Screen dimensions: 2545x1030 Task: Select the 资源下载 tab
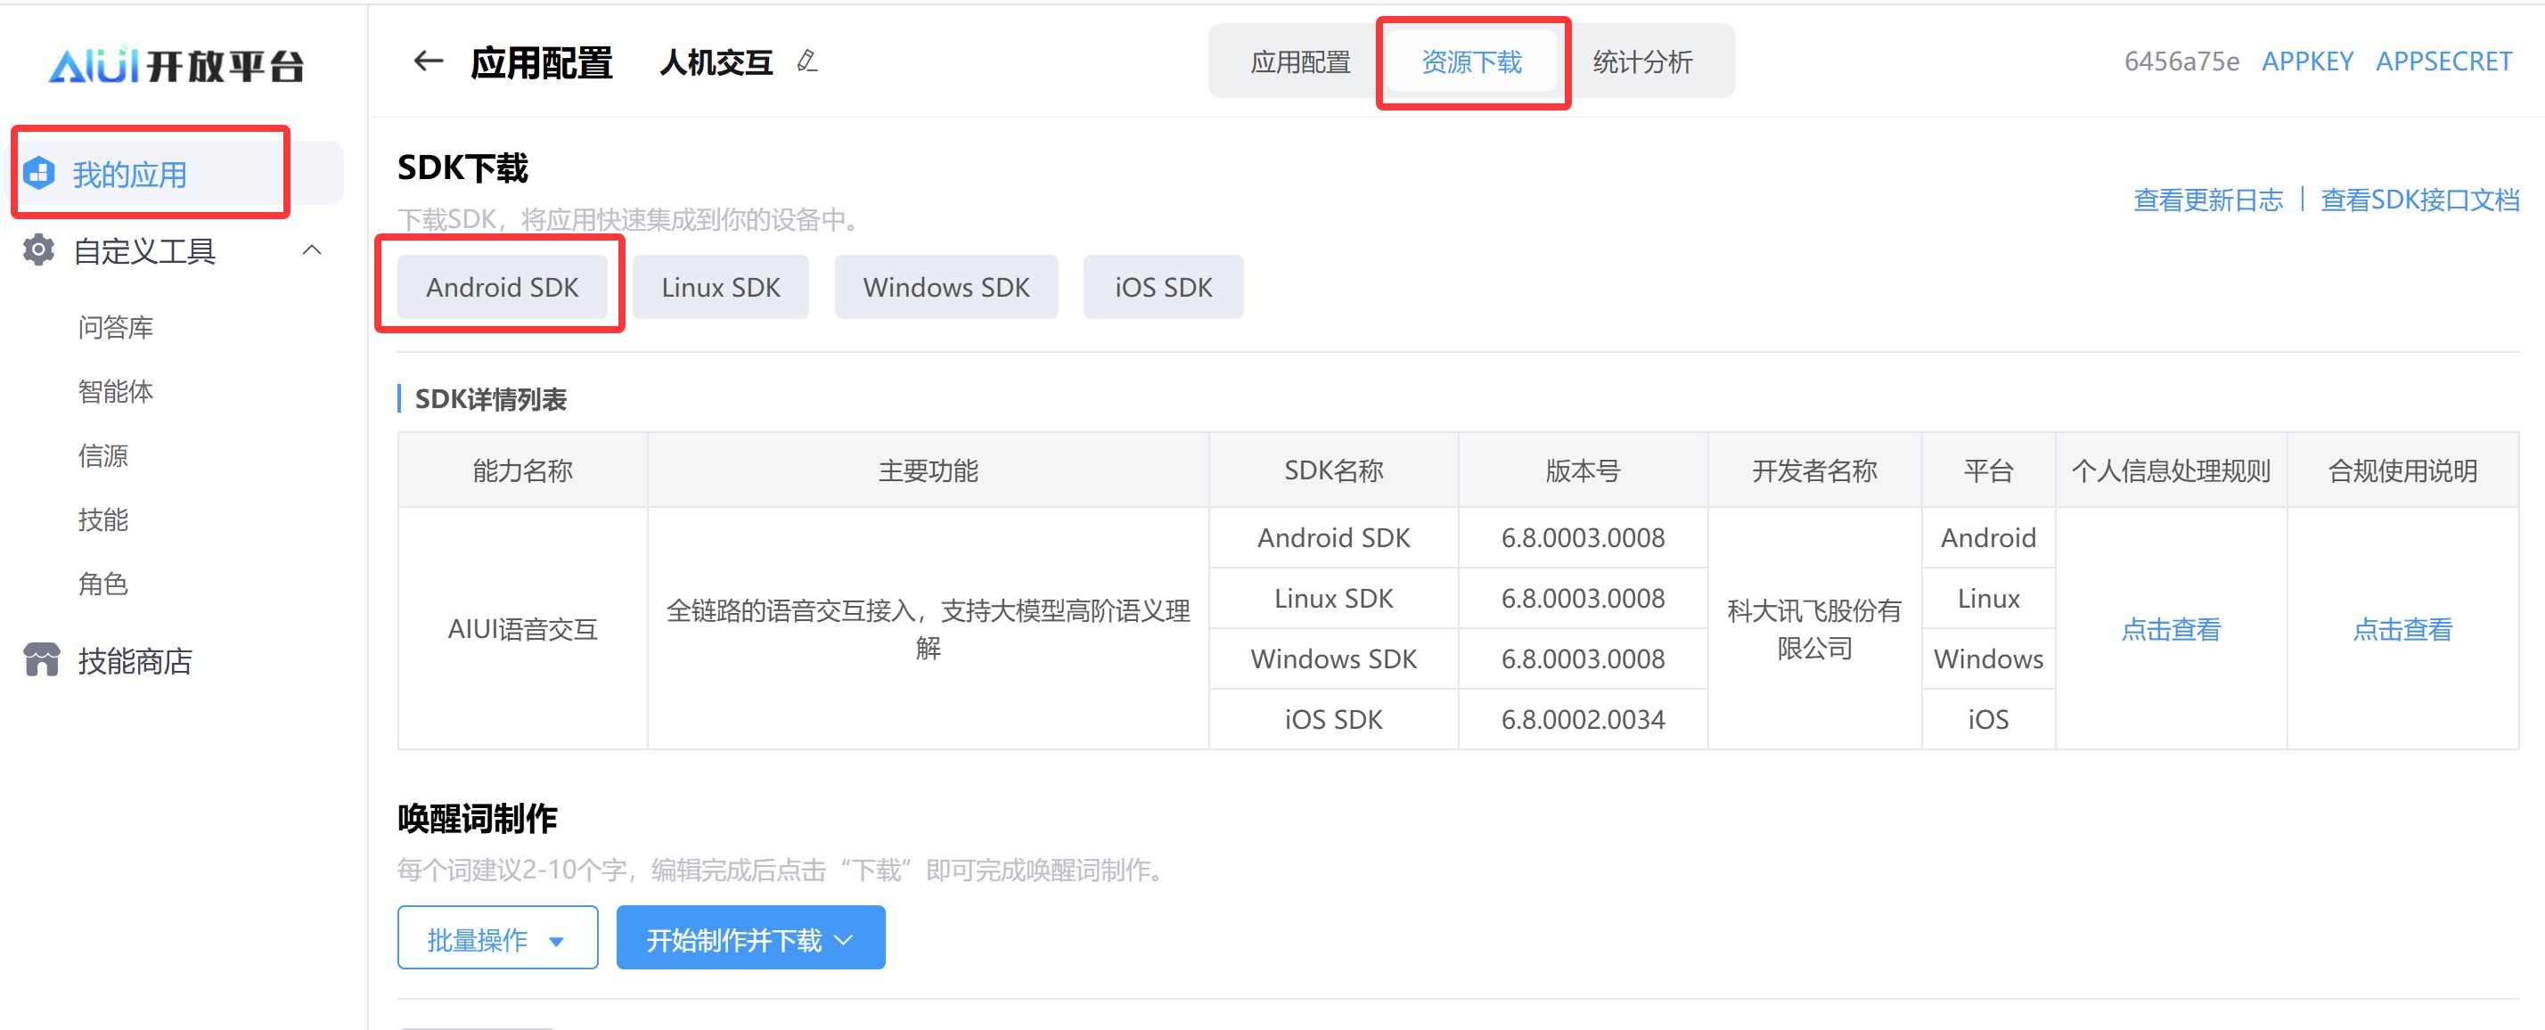coord(1471,62)
